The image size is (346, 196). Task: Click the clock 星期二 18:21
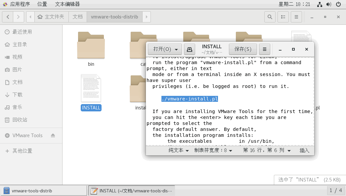tap(294, 4)
